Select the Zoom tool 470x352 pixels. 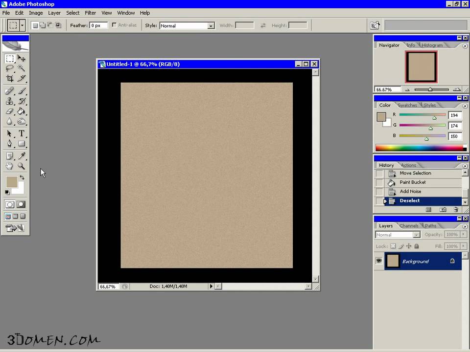(x=21, y=166)
